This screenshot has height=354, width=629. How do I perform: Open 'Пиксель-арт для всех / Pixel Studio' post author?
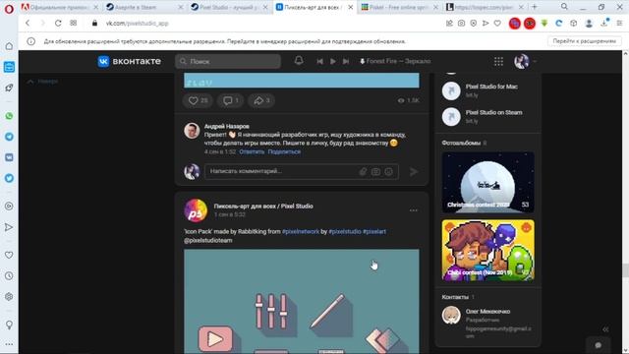(263, 206)
